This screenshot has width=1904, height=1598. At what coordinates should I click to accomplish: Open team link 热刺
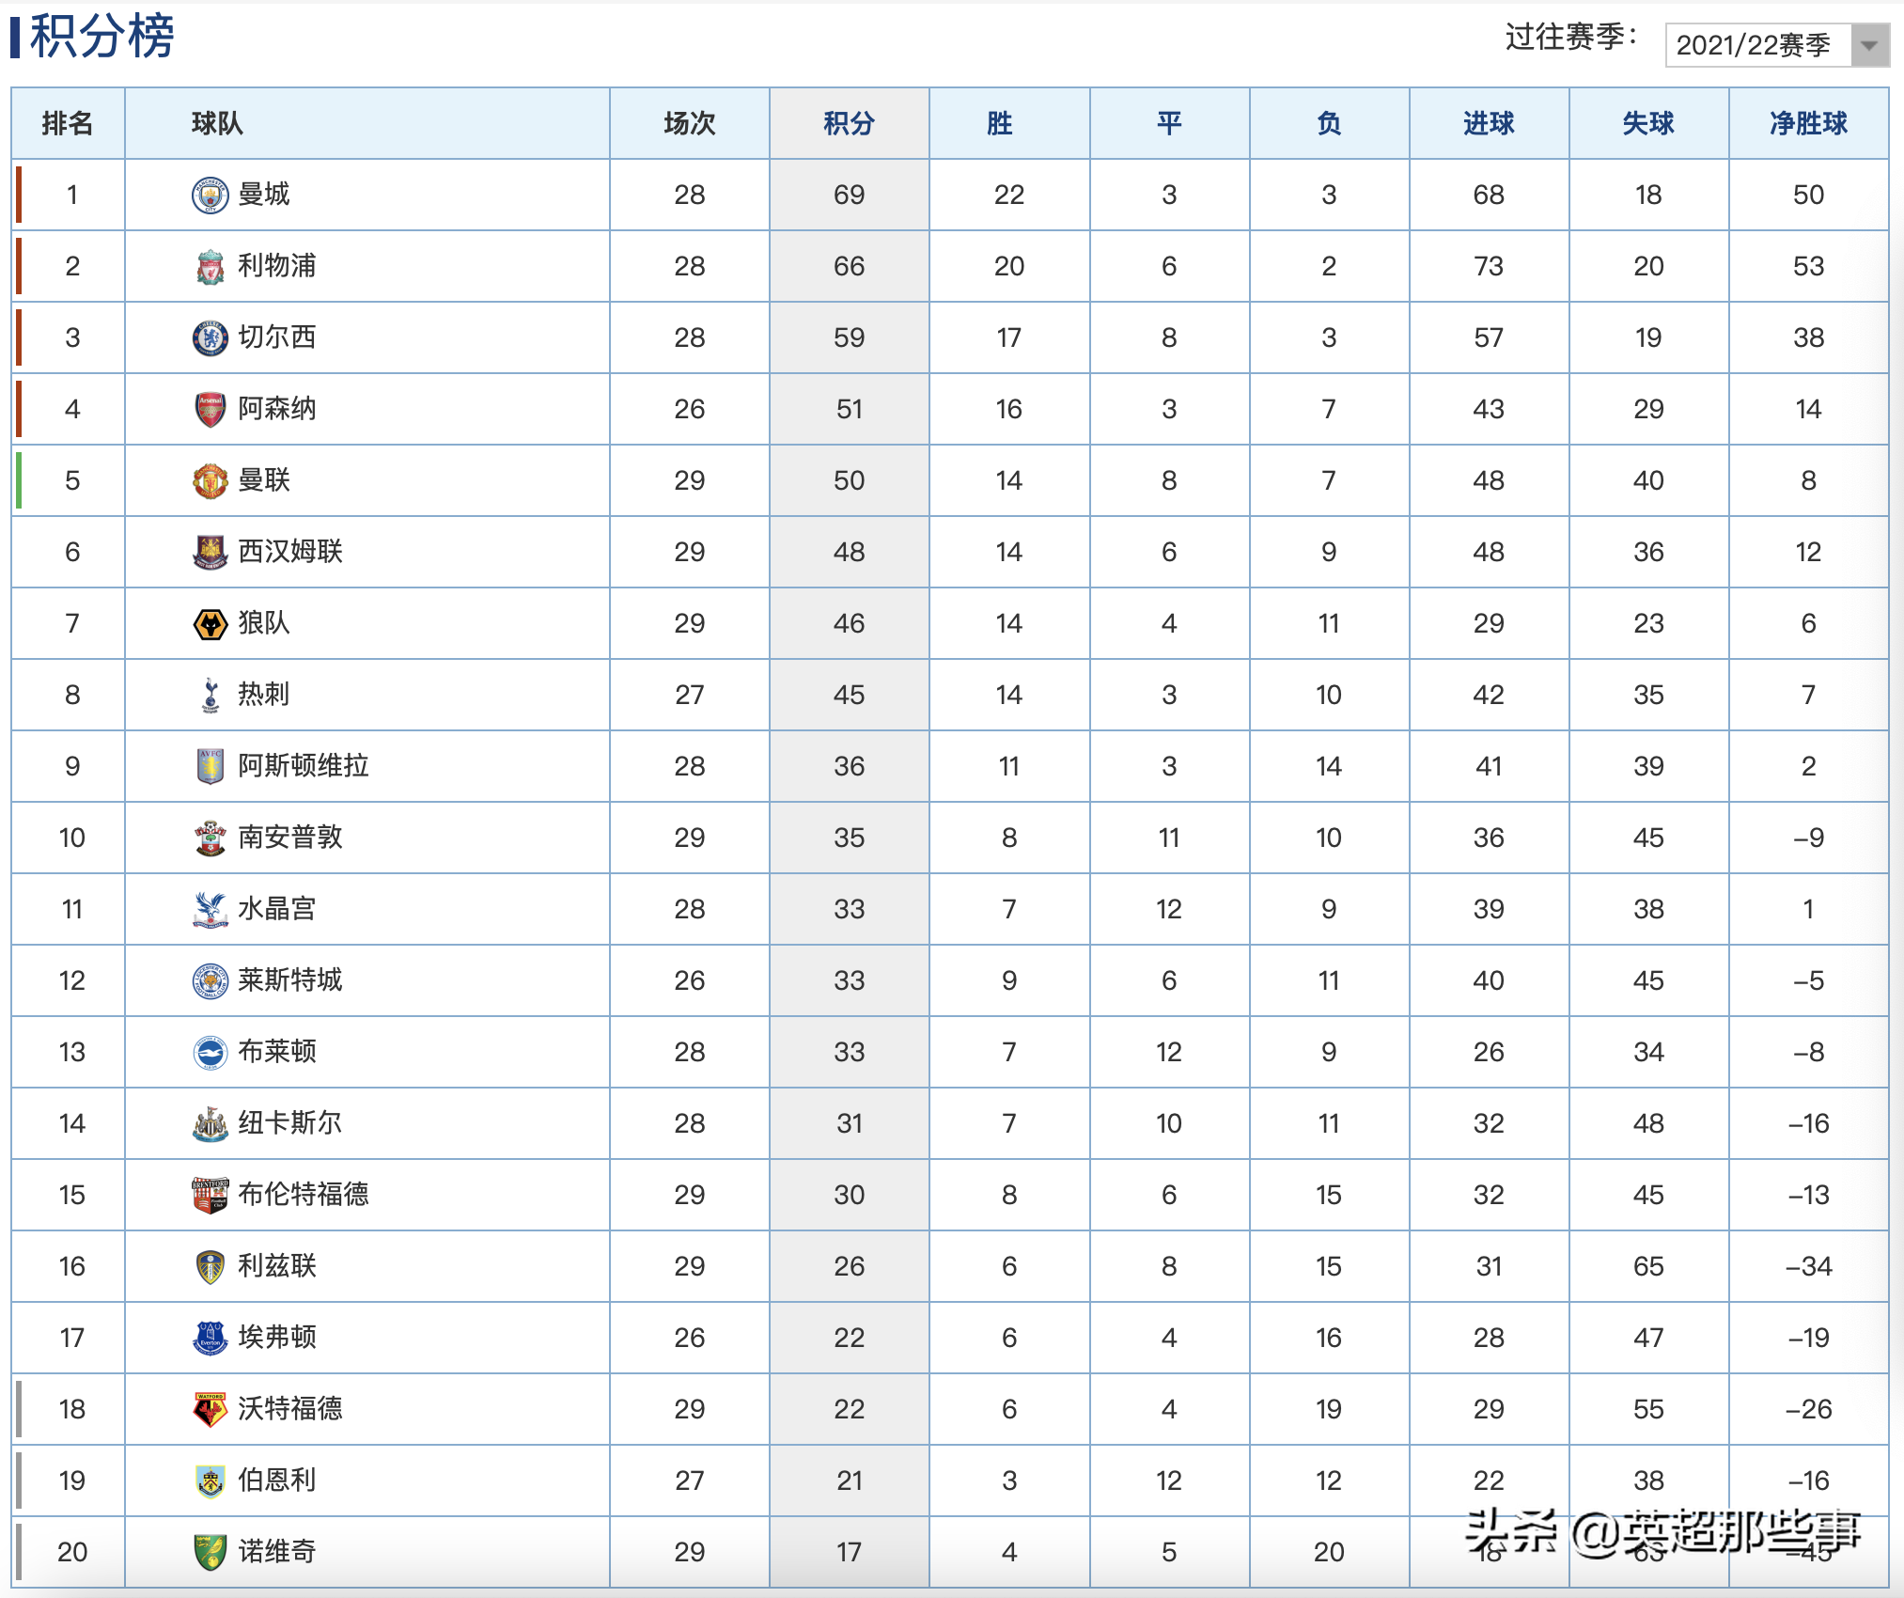pyautogui.click(x=264, y=695)
